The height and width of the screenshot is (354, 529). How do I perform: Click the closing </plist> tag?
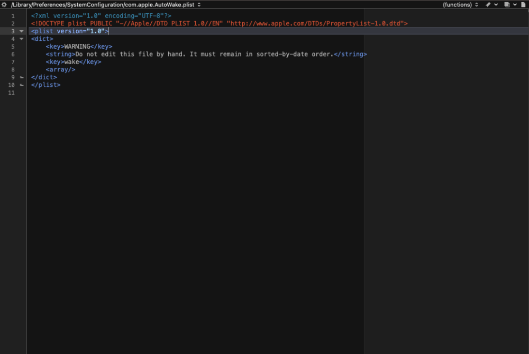pyautogui.click(x=46, y=85)
